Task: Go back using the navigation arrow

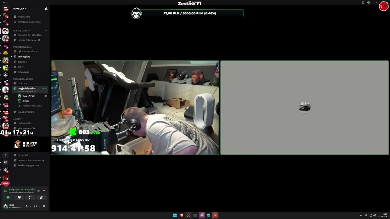Action: click(x=3, y=2)
